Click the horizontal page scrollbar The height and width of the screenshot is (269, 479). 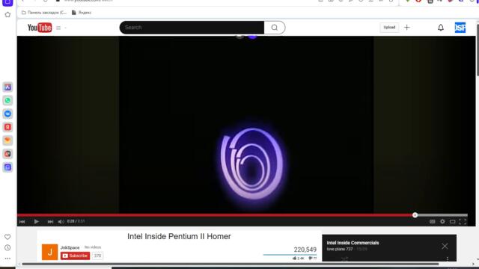231,264
